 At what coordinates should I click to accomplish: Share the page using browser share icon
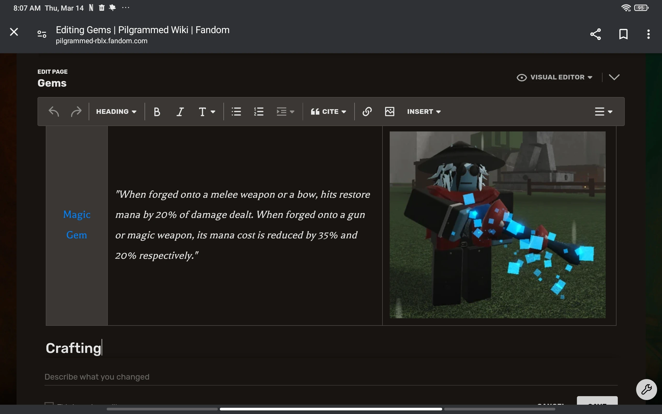(596, 34)
